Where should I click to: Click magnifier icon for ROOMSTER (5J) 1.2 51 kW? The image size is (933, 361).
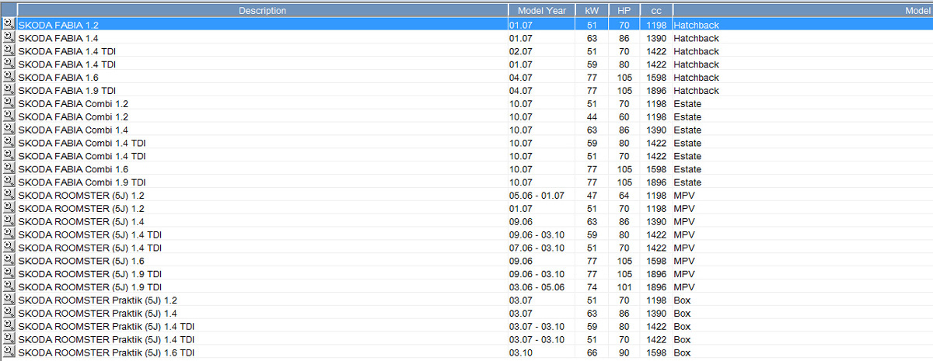pyautogui.click(x=8, y=209)
